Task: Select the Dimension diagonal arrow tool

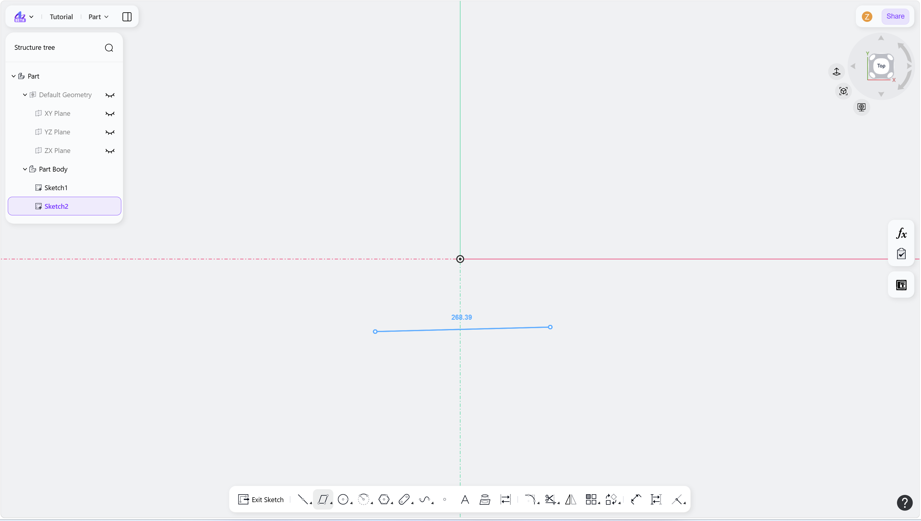Action: point(636,499)
